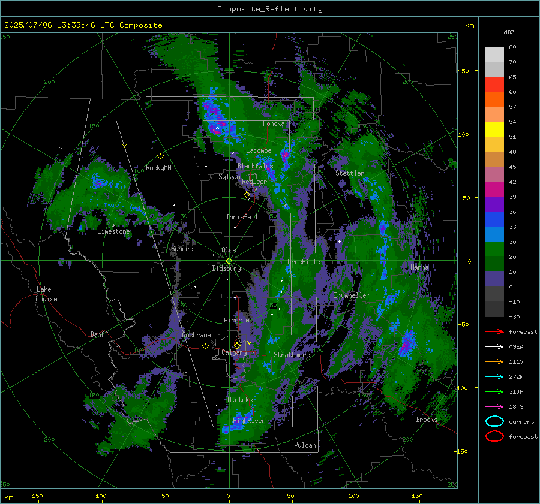Click the Okotoks city label
The width and height of the screenshot is (540, 504).
point(240,400)
